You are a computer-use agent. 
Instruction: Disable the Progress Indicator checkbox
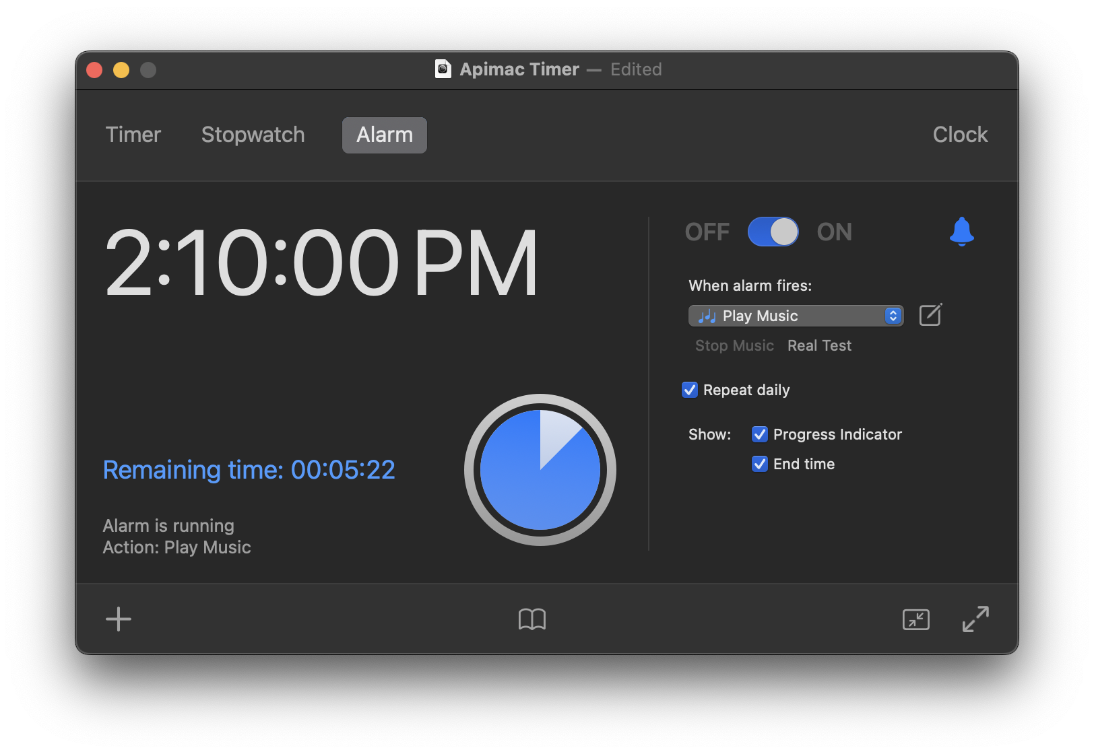coord(759,434)
